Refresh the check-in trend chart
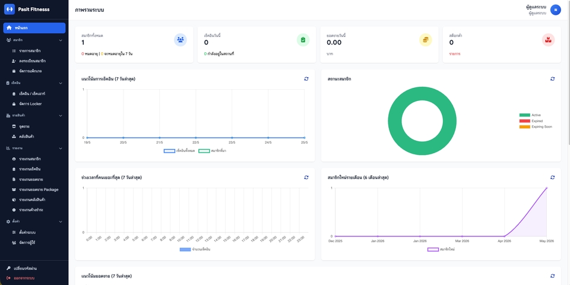This screenshot has width=570, height=285. (306, 78)
